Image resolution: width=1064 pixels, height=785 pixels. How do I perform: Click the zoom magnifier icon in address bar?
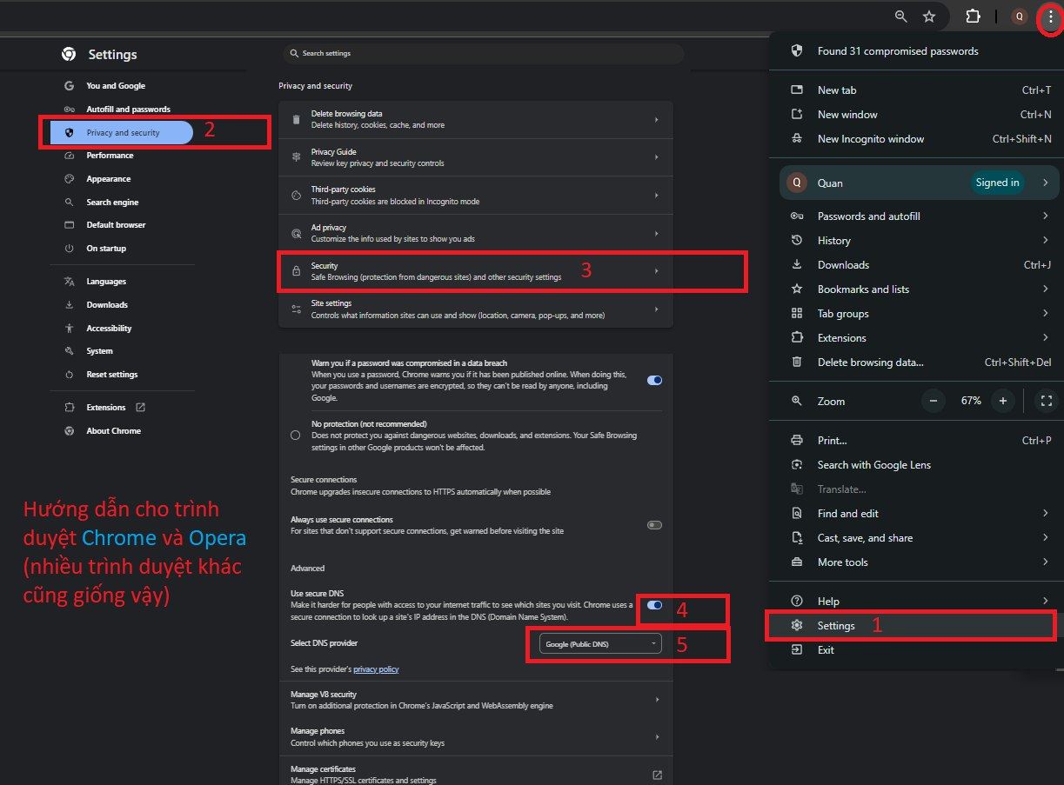click(900, 17)
